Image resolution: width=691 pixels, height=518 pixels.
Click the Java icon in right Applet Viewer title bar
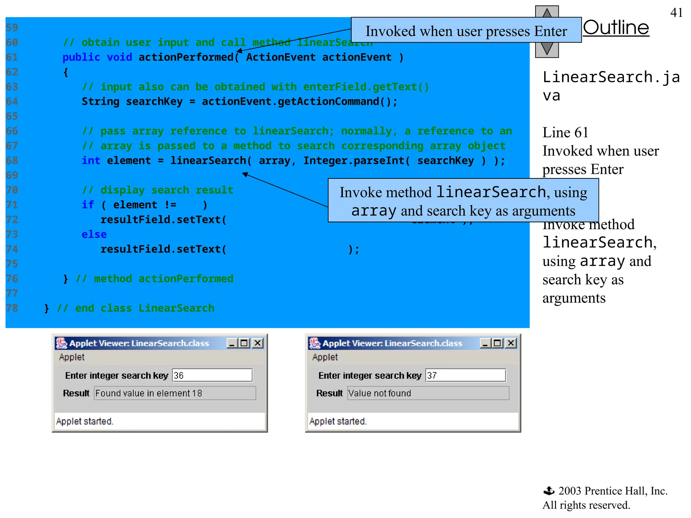click(x=315, y=343)
